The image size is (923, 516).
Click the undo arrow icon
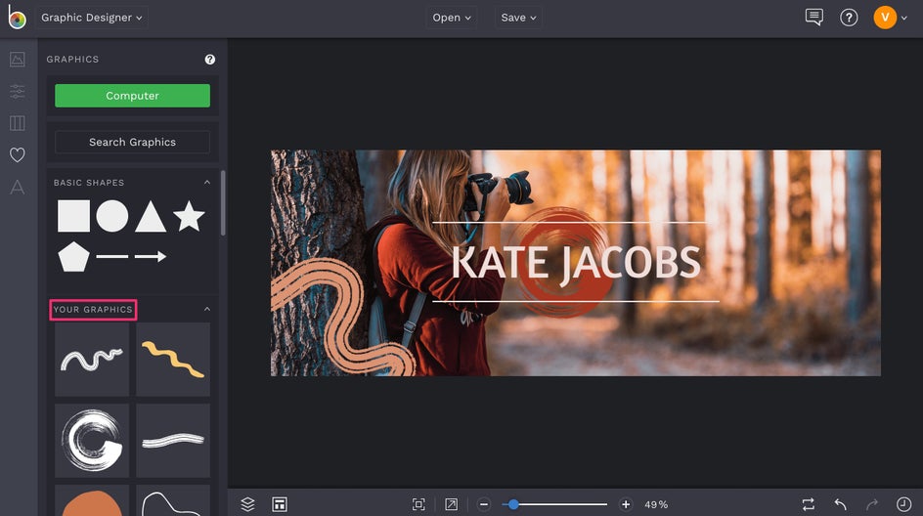tap(840, 504)
